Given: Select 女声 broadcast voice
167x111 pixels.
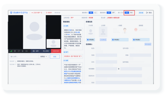Looking at the screenshot, I should [113, 13].
